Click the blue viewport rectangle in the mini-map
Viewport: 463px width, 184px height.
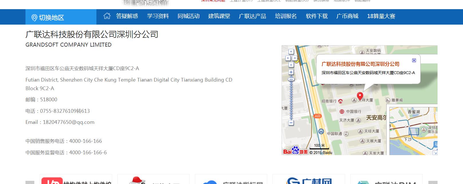coord(414,131)
